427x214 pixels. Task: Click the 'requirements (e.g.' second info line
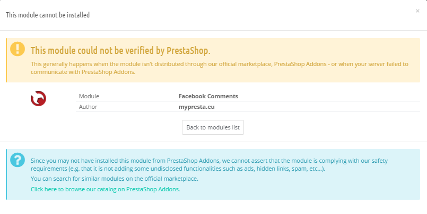point(178,169)
